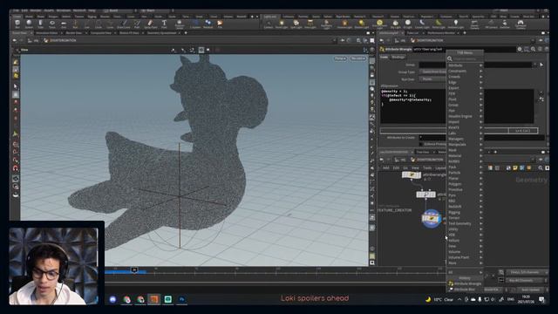Click the weather widget in system tray

coord(439,299)
